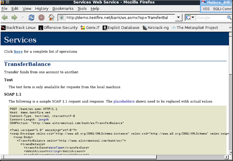
Task: Expand the URL bar history dropdown
Action: pyautogui.click(x=179, y=18)
